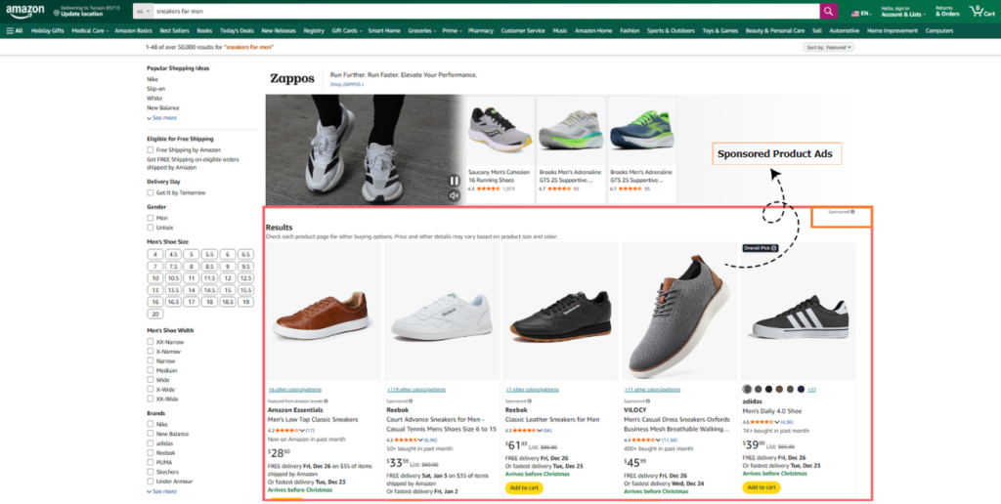The width and height of the screenshot is (1001, 504).
Task: Open +119 other colors link for Reebok
Action: click(x=416, y=390)
